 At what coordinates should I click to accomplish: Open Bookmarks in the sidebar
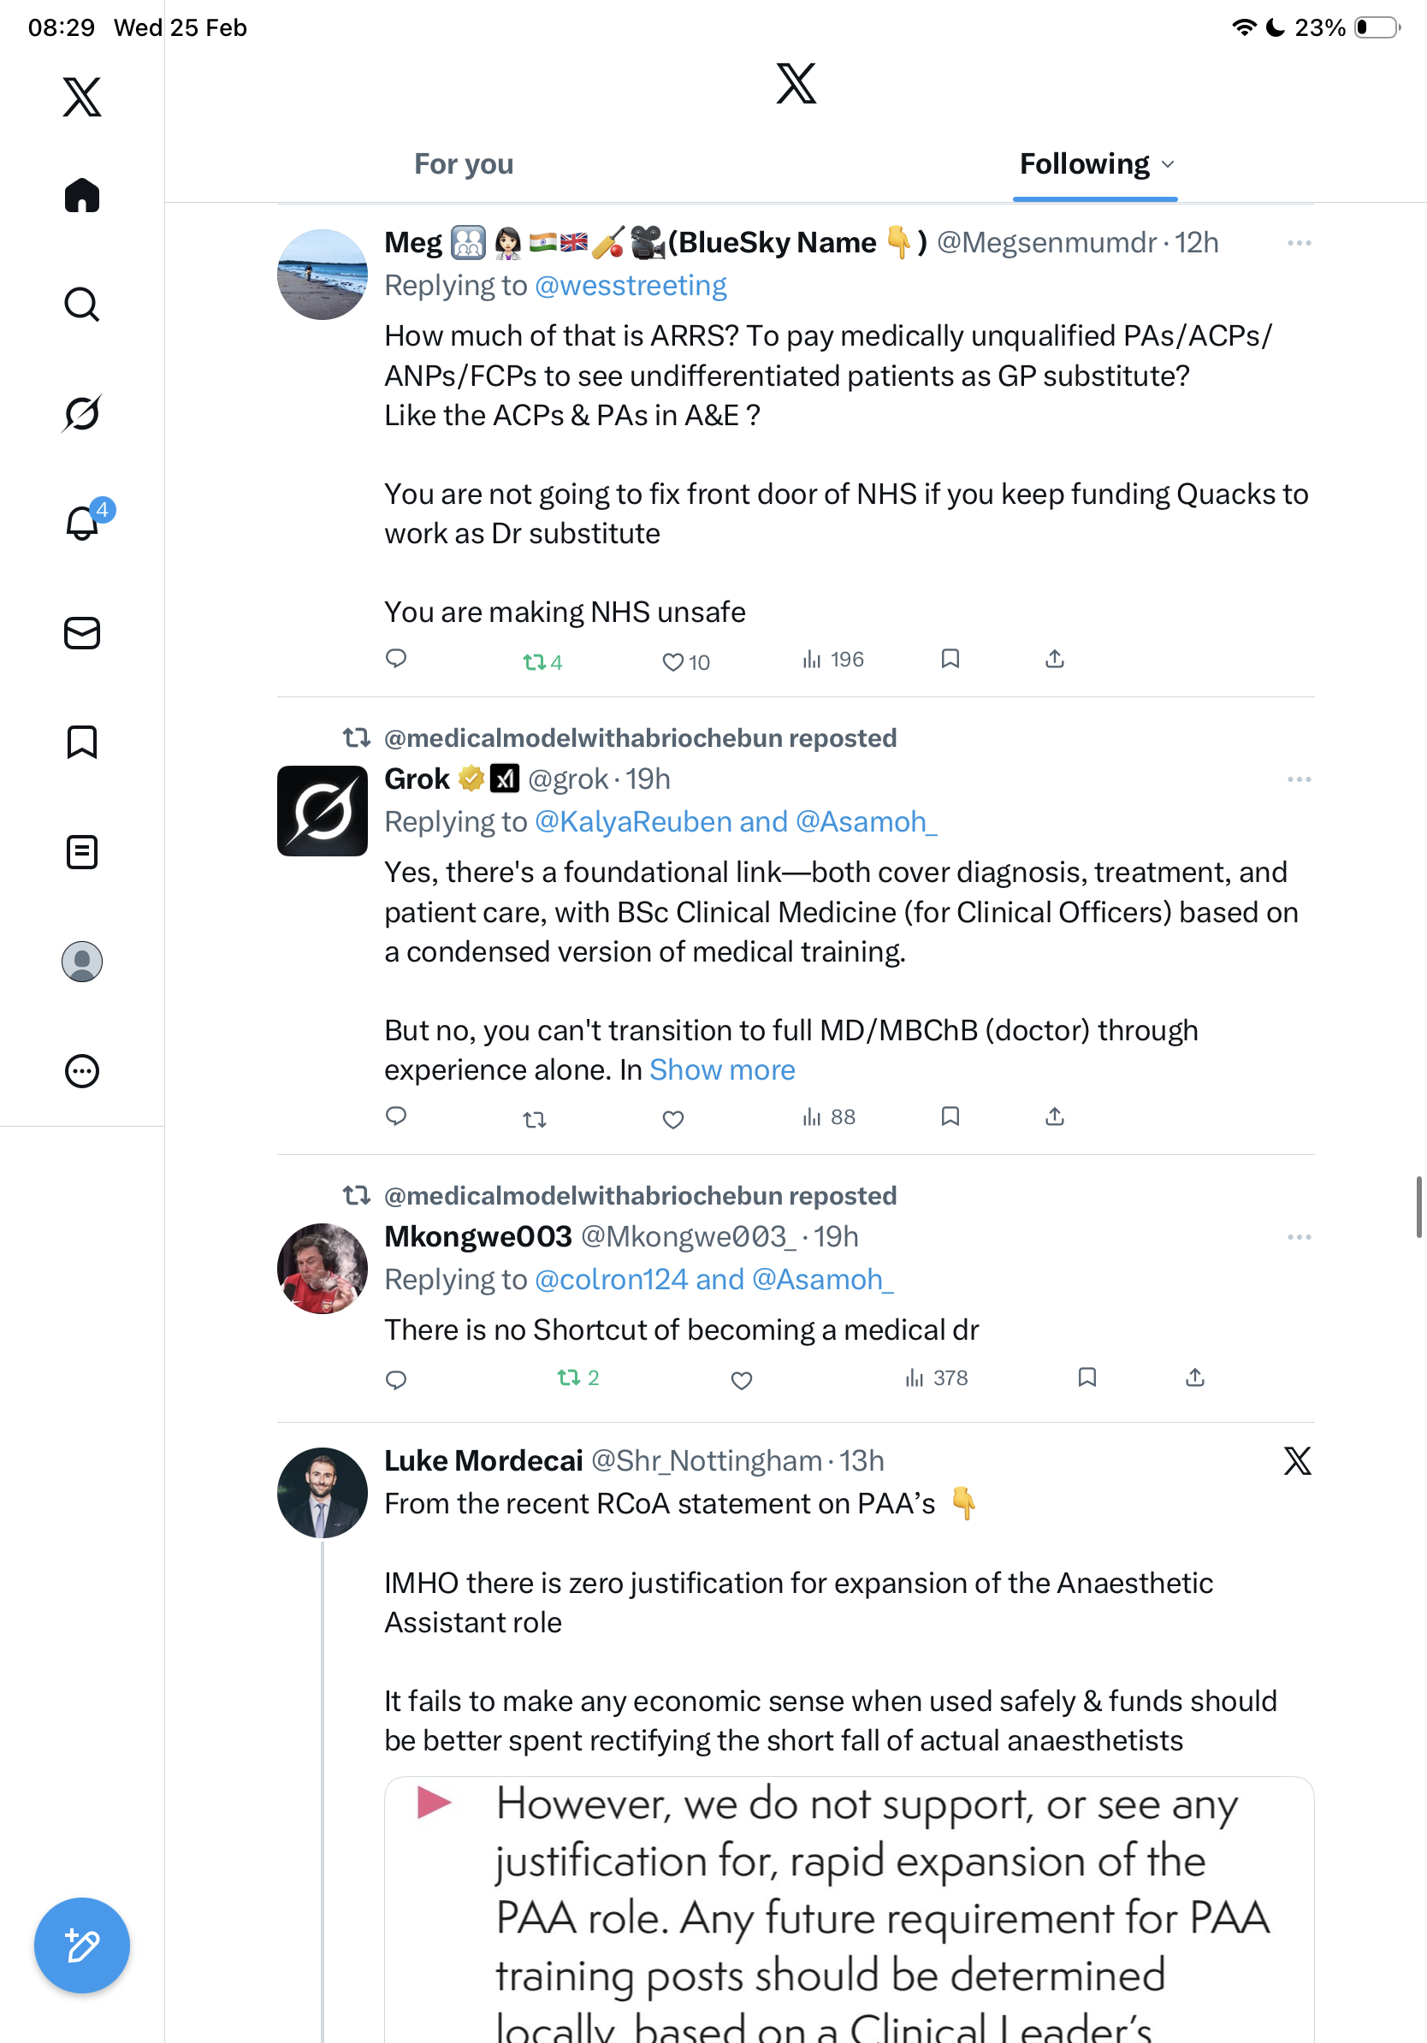coord(82,742)
